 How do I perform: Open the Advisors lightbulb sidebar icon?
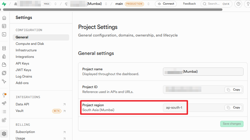tap(4, 95)
